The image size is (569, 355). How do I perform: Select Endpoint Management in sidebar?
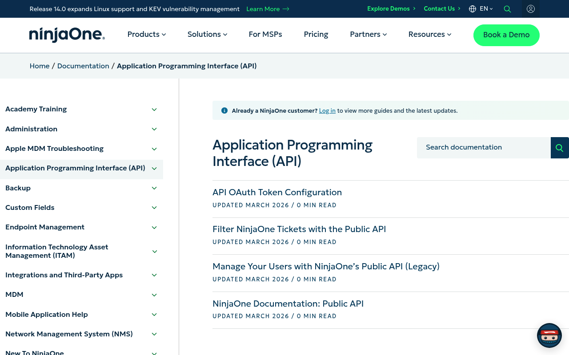click(45, 227)
